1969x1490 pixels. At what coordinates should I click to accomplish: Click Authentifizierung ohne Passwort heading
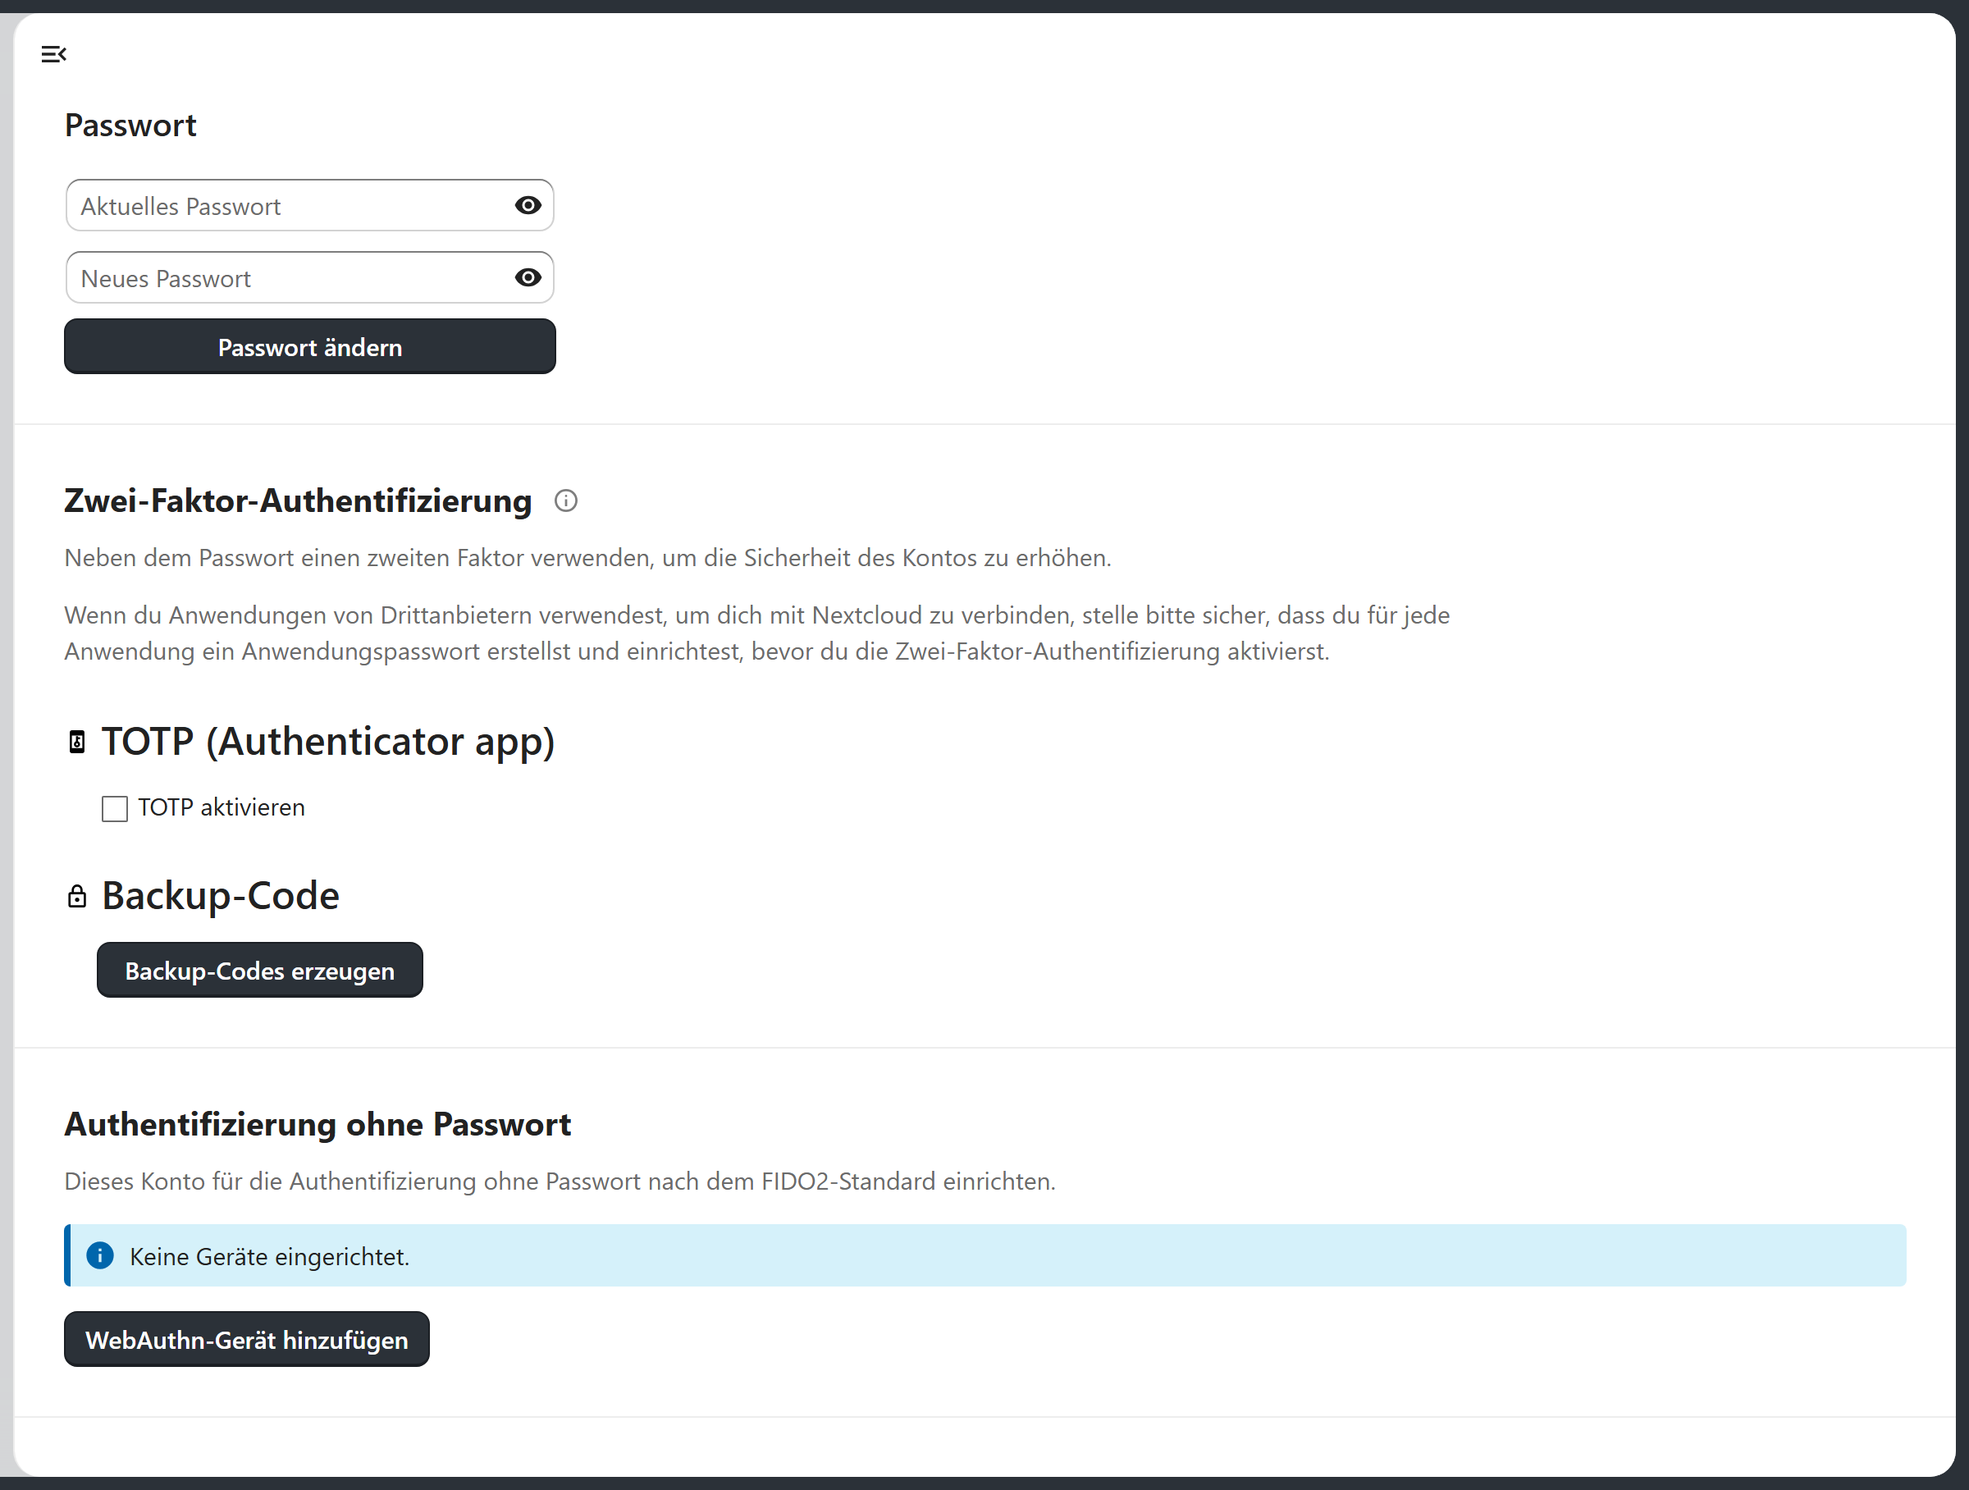318,1124
